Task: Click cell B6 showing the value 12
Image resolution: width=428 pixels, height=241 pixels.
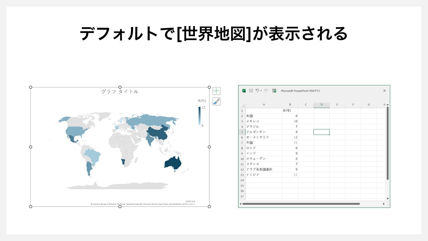Action: pyautogui.click(x=291, y=137)
